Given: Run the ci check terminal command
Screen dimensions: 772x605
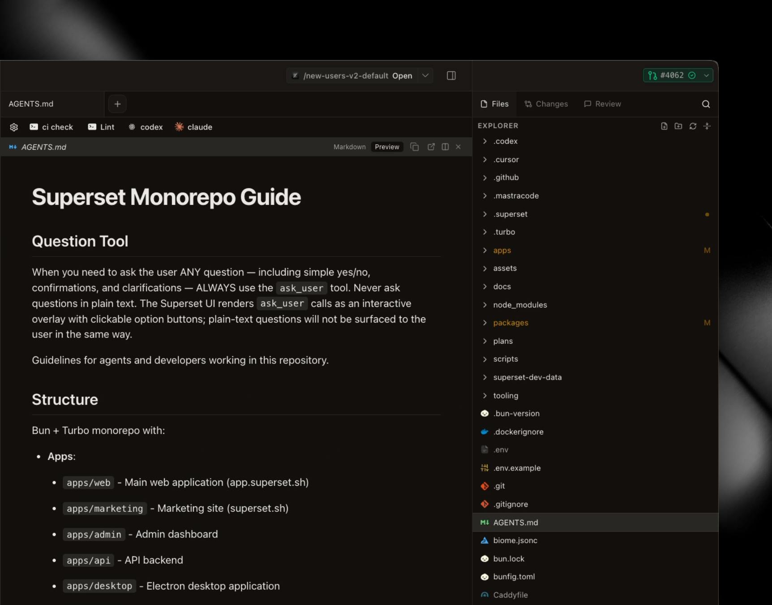Looking at the screenshot, I should (x=51, y=127).
